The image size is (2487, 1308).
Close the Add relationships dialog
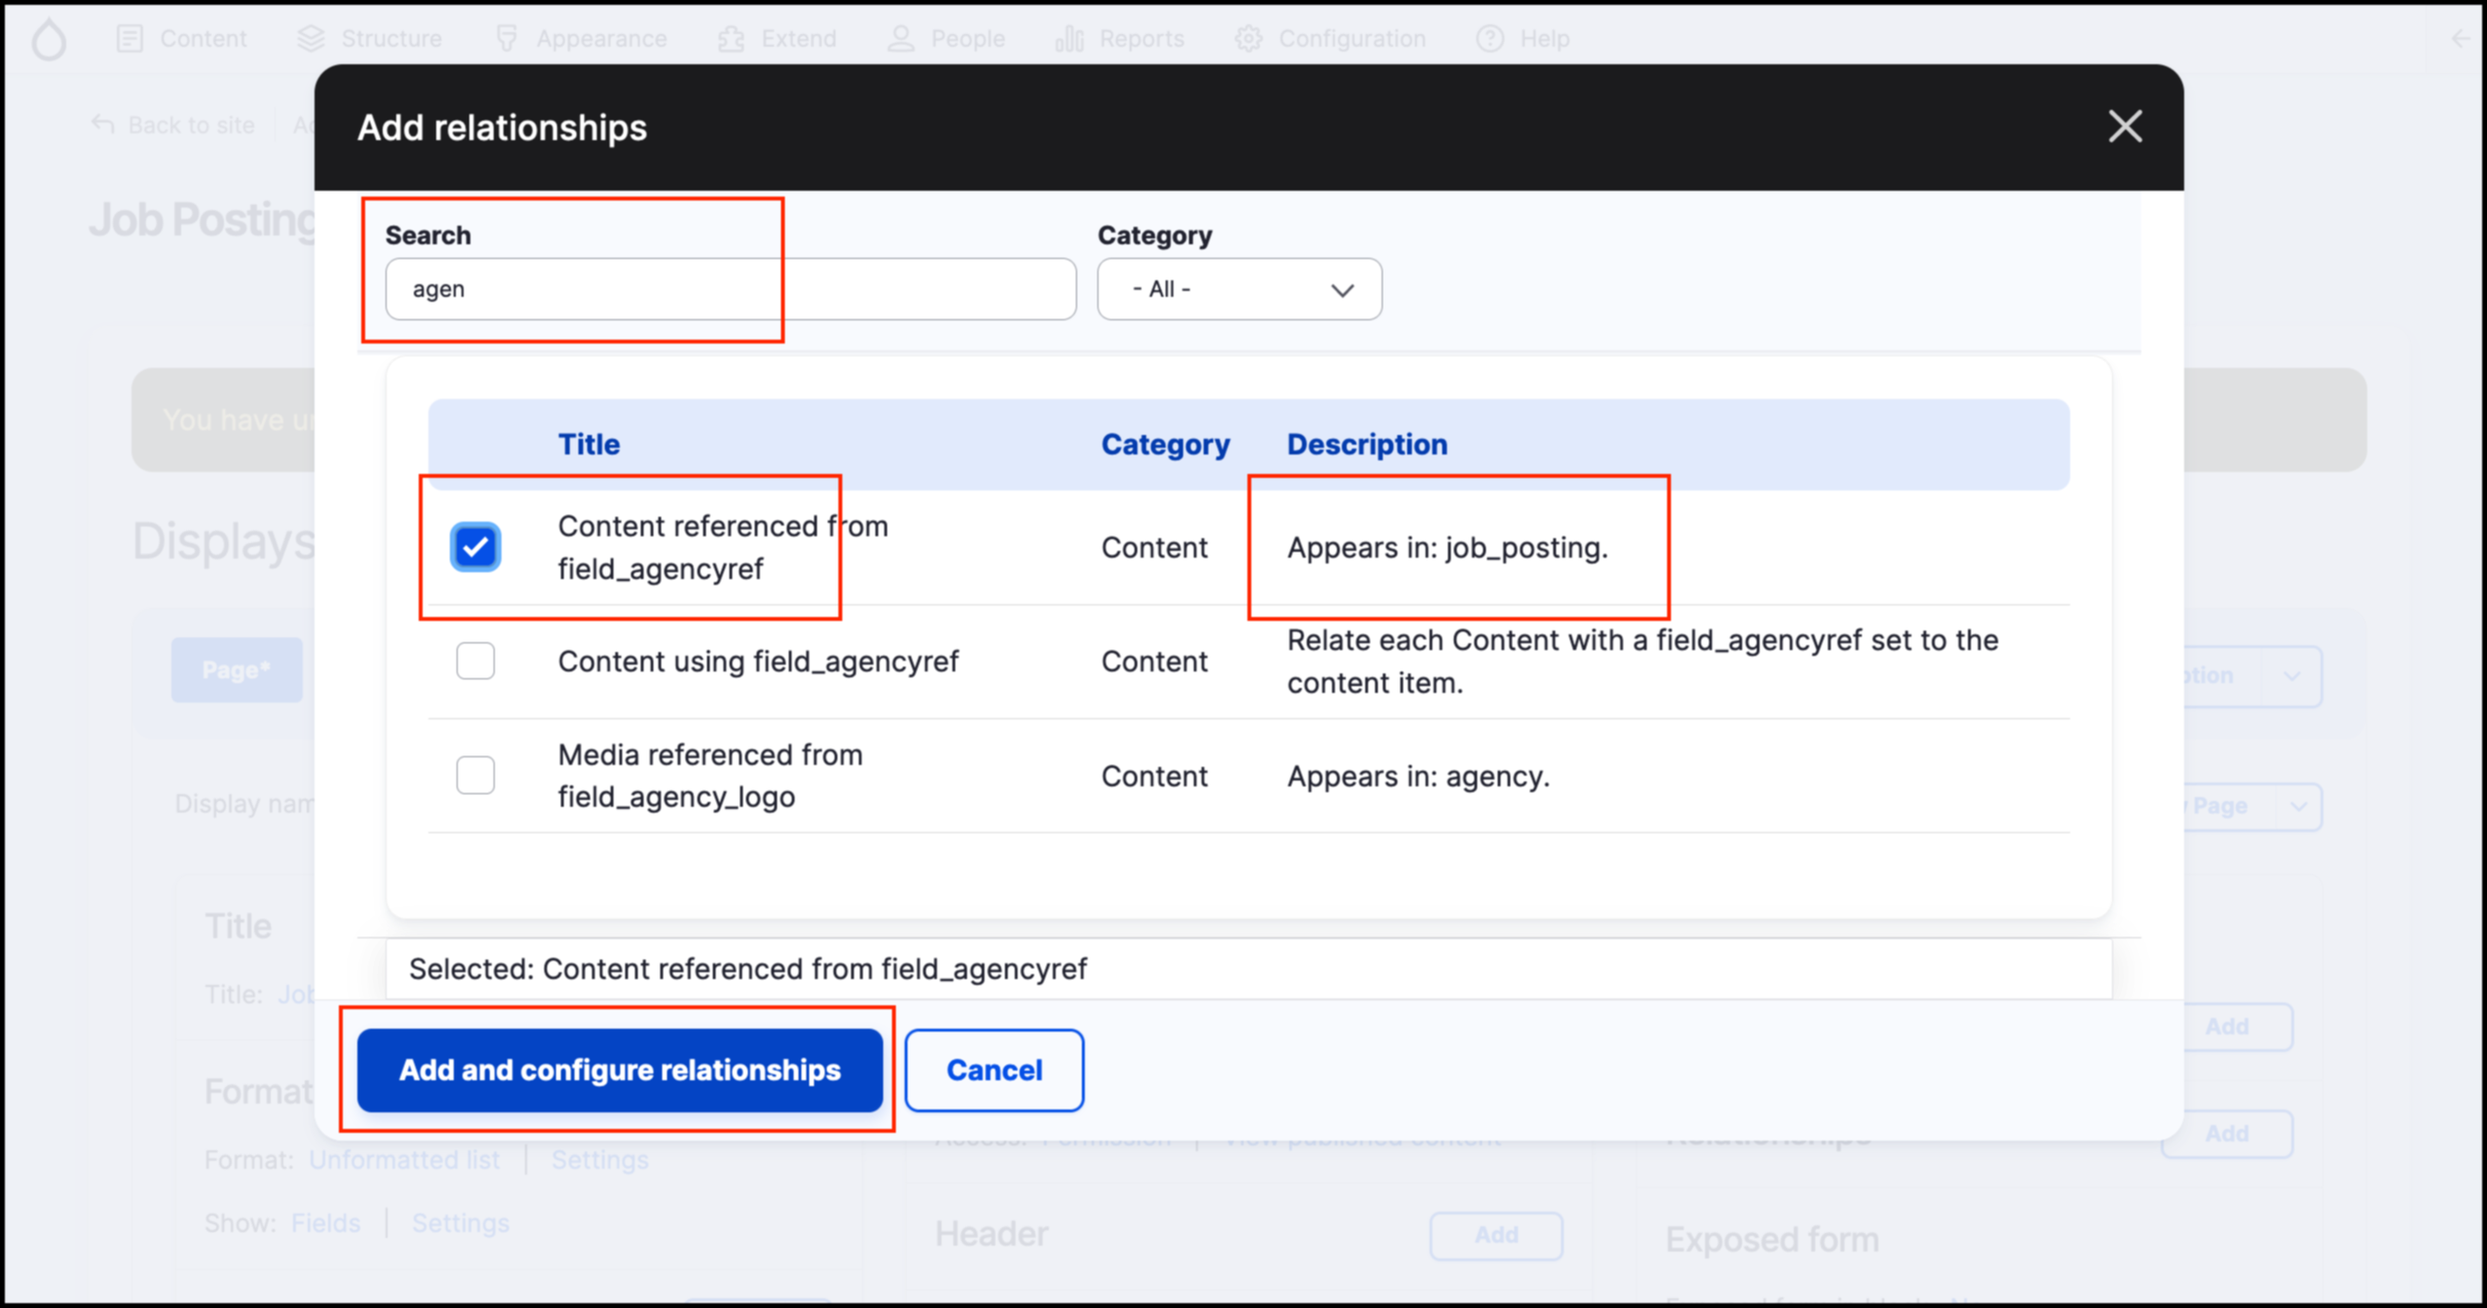point(2125,127)
